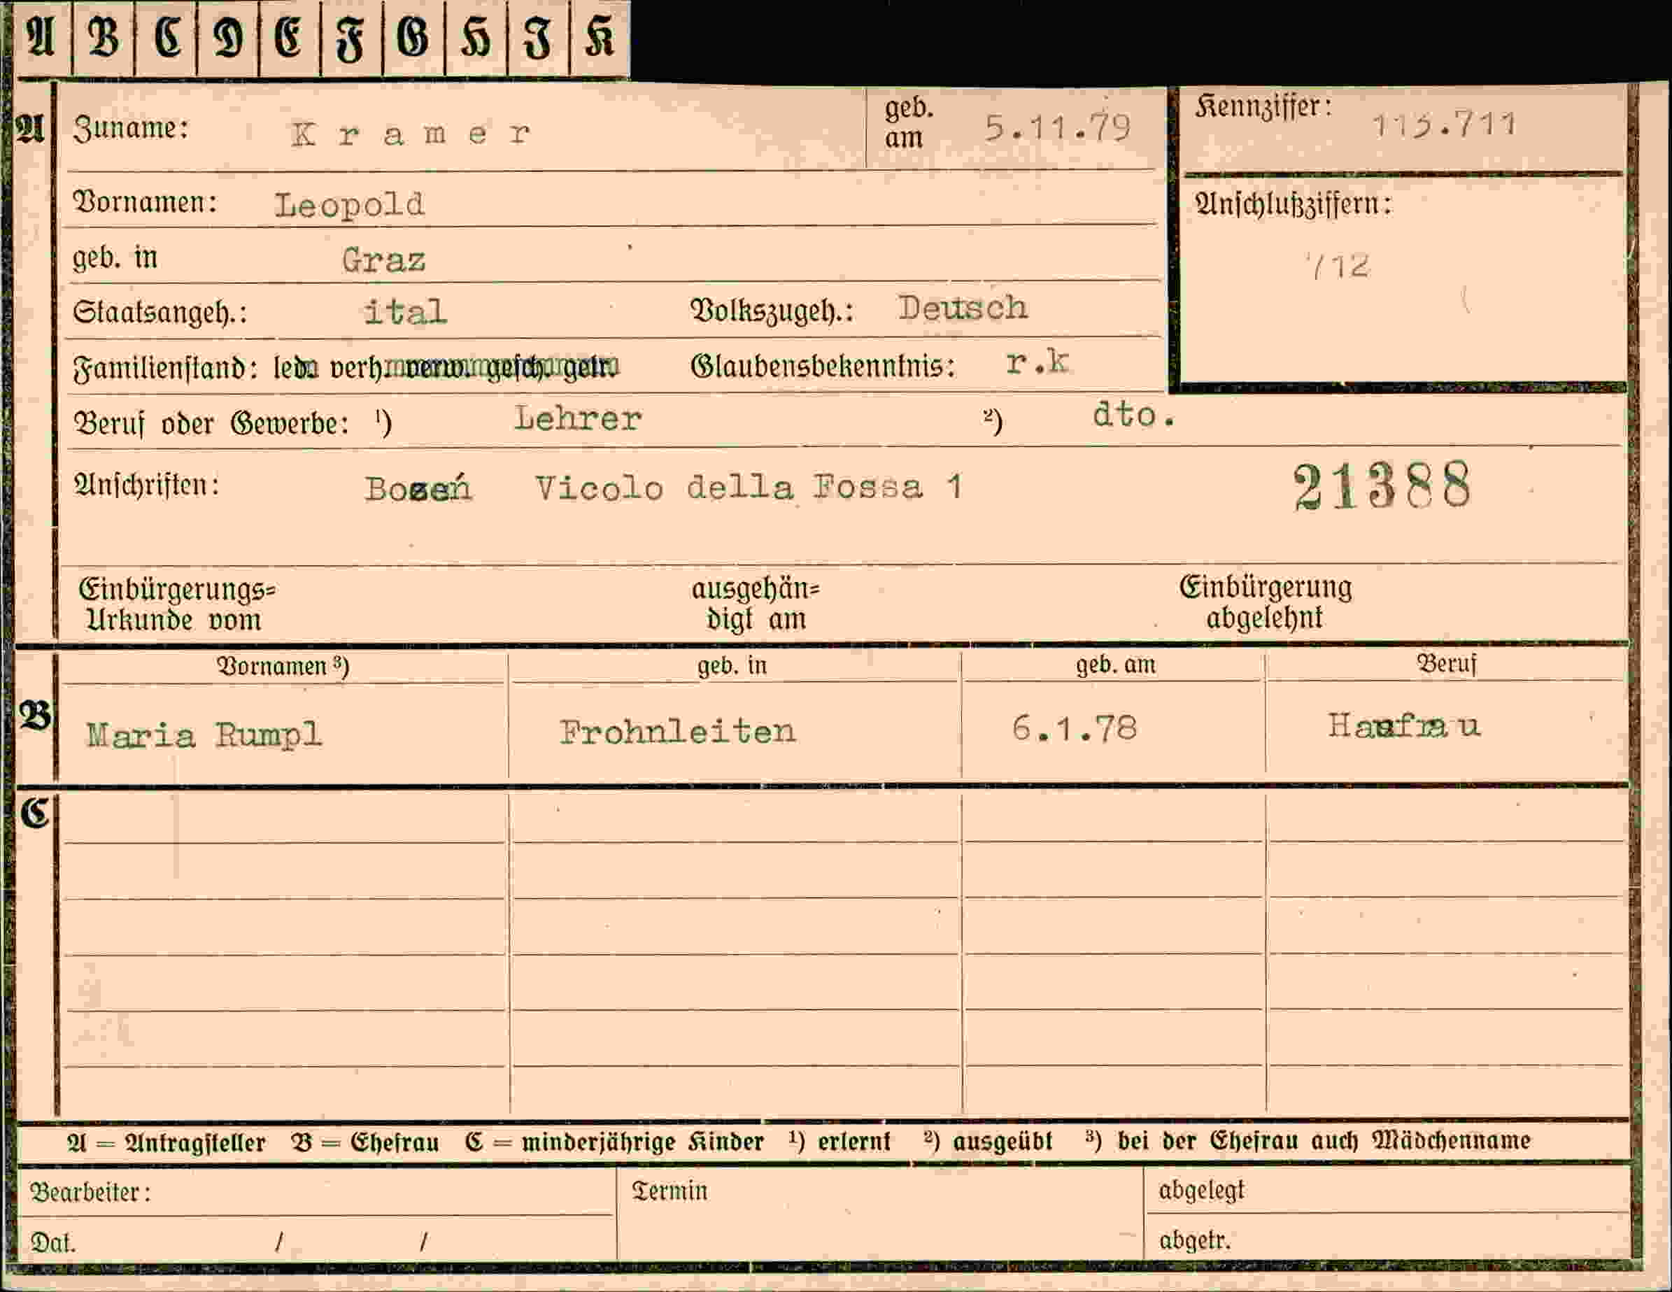Select index tab letter D

click(228, 38)
